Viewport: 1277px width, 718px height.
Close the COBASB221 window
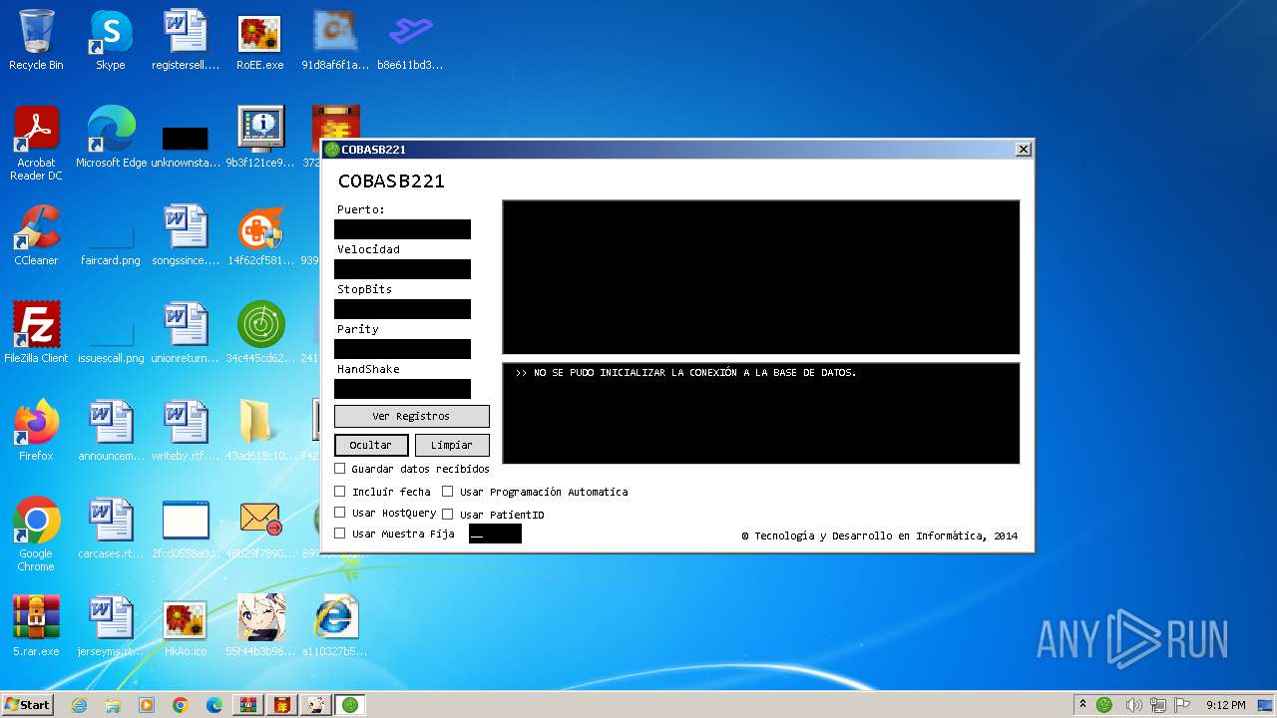[1023, 150]
